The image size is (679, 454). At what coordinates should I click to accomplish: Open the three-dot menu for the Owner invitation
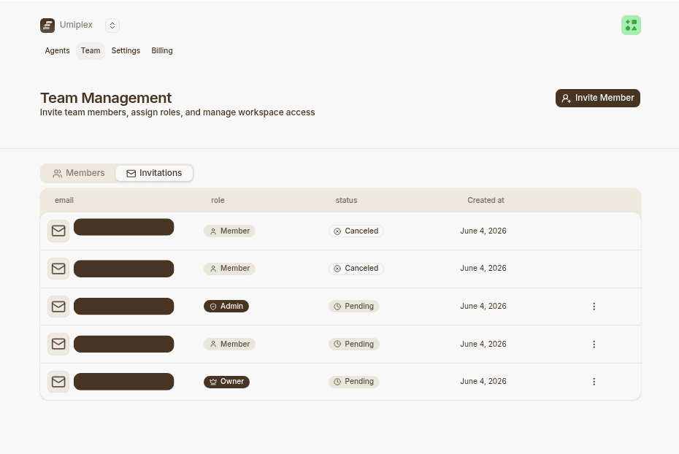(x=594, y=382)
